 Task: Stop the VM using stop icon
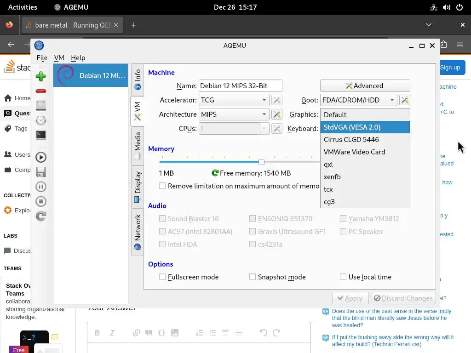click(41, 201)
